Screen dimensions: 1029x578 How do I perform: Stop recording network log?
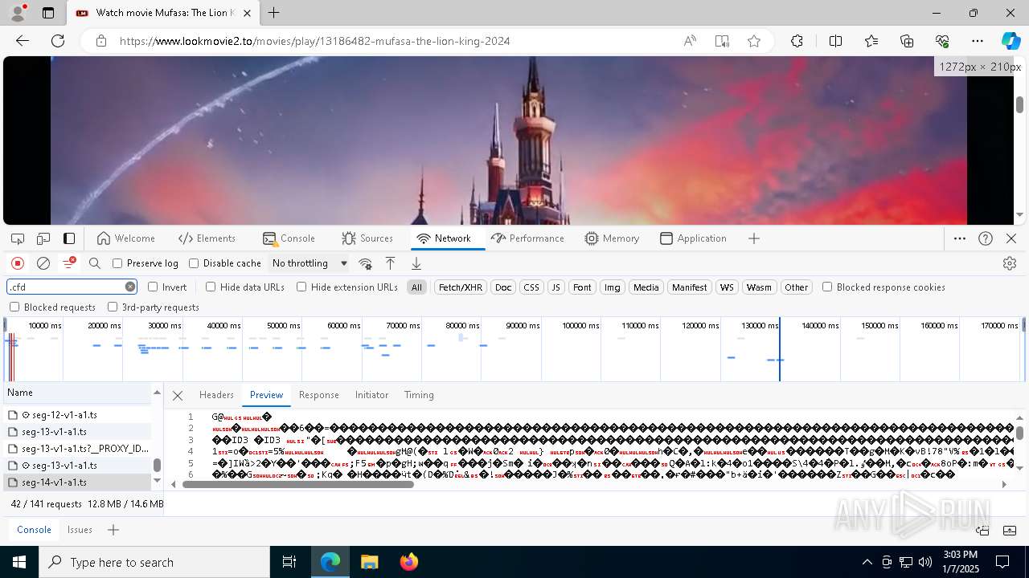pos(18,263)
